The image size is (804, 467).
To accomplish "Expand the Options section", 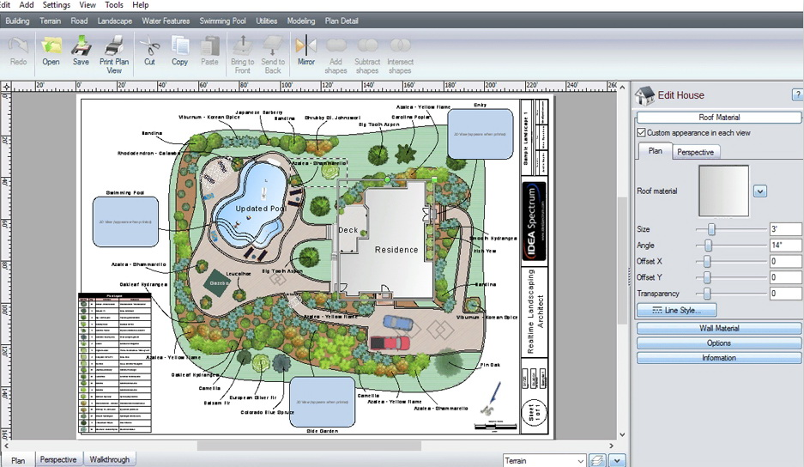I will click(718, 343).
